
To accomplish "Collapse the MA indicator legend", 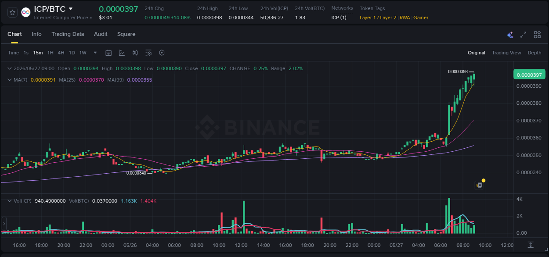I will (9, 80).
